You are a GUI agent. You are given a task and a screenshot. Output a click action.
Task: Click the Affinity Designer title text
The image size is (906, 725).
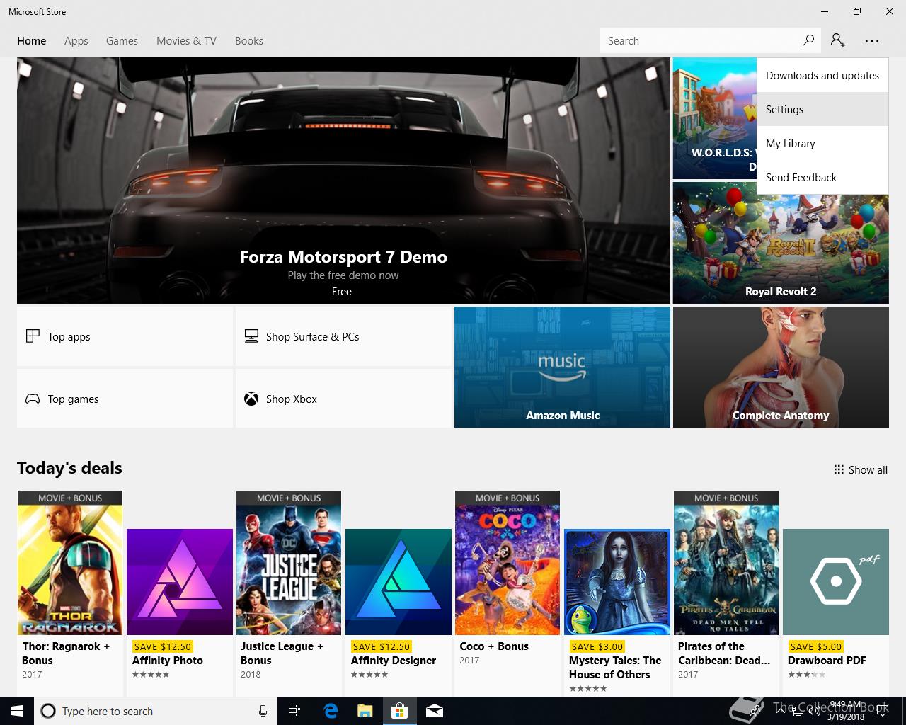pos(394,660)
